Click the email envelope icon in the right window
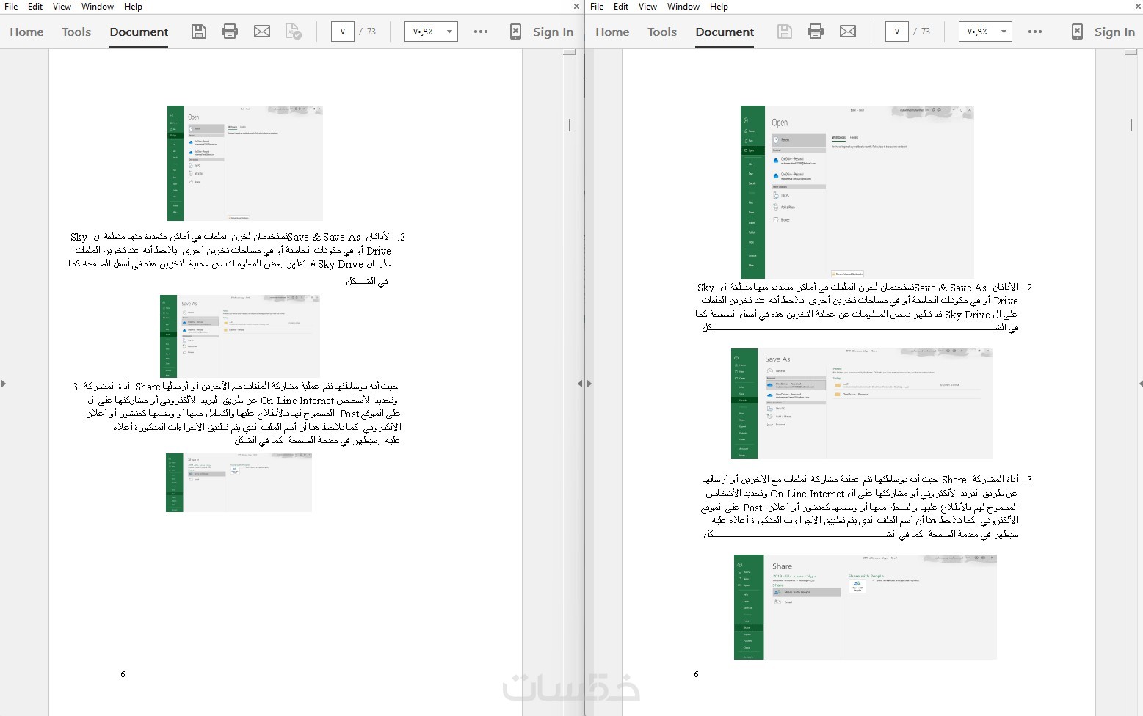 pos(848,32)
